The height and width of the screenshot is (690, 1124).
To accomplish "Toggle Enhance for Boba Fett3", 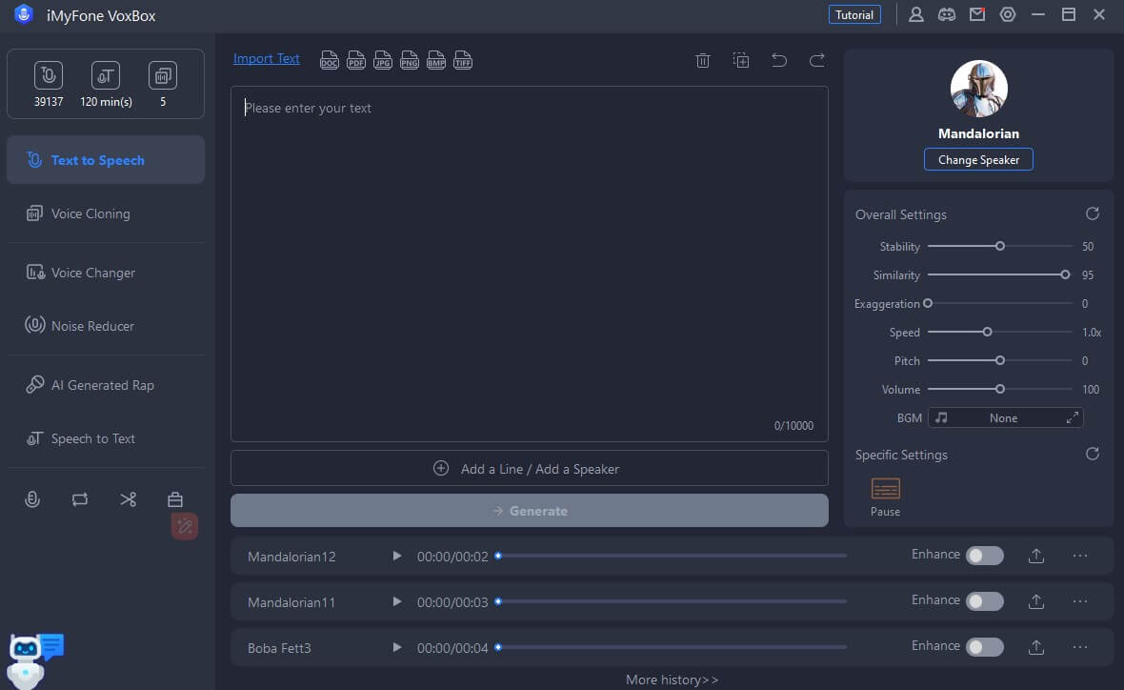I will tap(984, 647).
